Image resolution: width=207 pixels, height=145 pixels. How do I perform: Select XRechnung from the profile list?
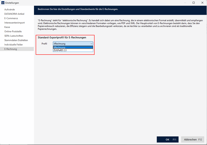tap(73, 47)
